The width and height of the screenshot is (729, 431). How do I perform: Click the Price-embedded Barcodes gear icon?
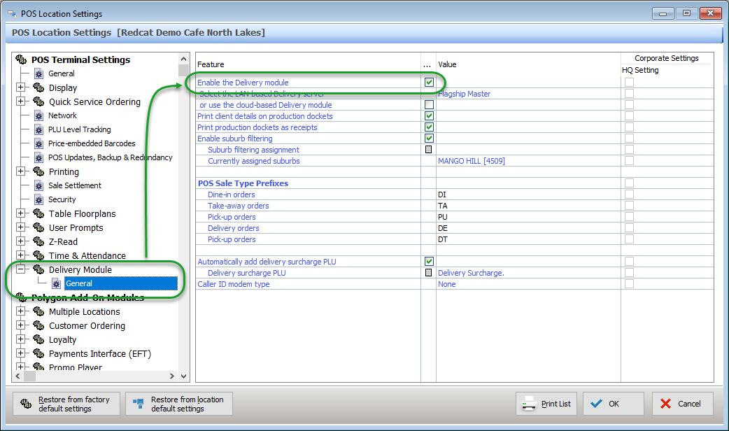pos(38,143)
